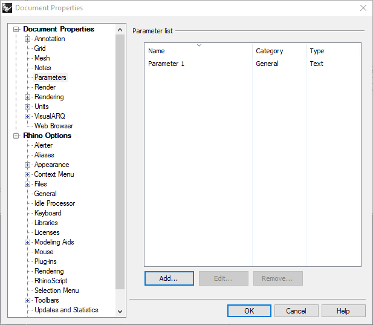Collapse the Rhino Options tree node
The height and width of the screenshot is (325, 373).
[16, 136]
